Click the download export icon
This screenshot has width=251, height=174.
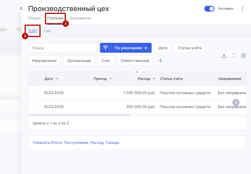pos(224,56)
